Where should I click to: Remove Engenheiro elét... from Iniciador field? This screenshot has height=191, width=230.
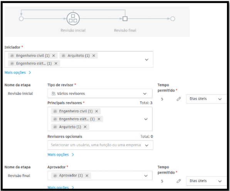point(56,64)
